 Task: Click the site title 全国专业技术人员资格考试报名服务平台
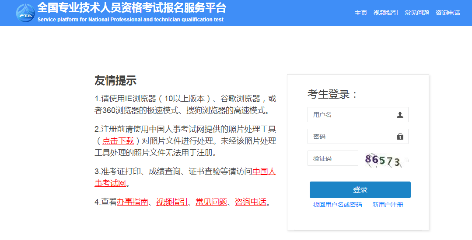132,8
